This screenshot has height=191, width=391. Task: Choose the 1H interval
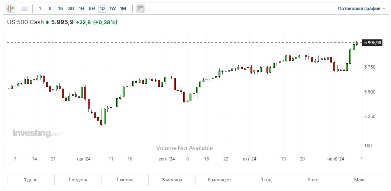81,9
